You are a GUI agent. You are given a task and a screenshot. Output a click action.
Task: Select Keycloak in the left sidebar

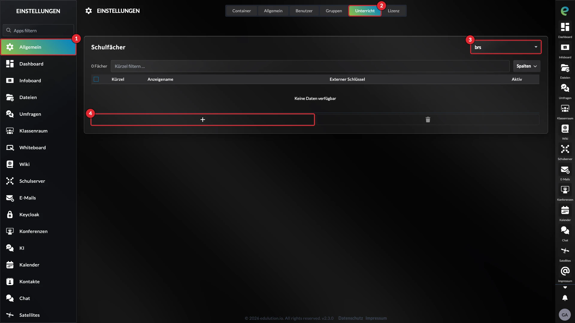coord(38,214)
